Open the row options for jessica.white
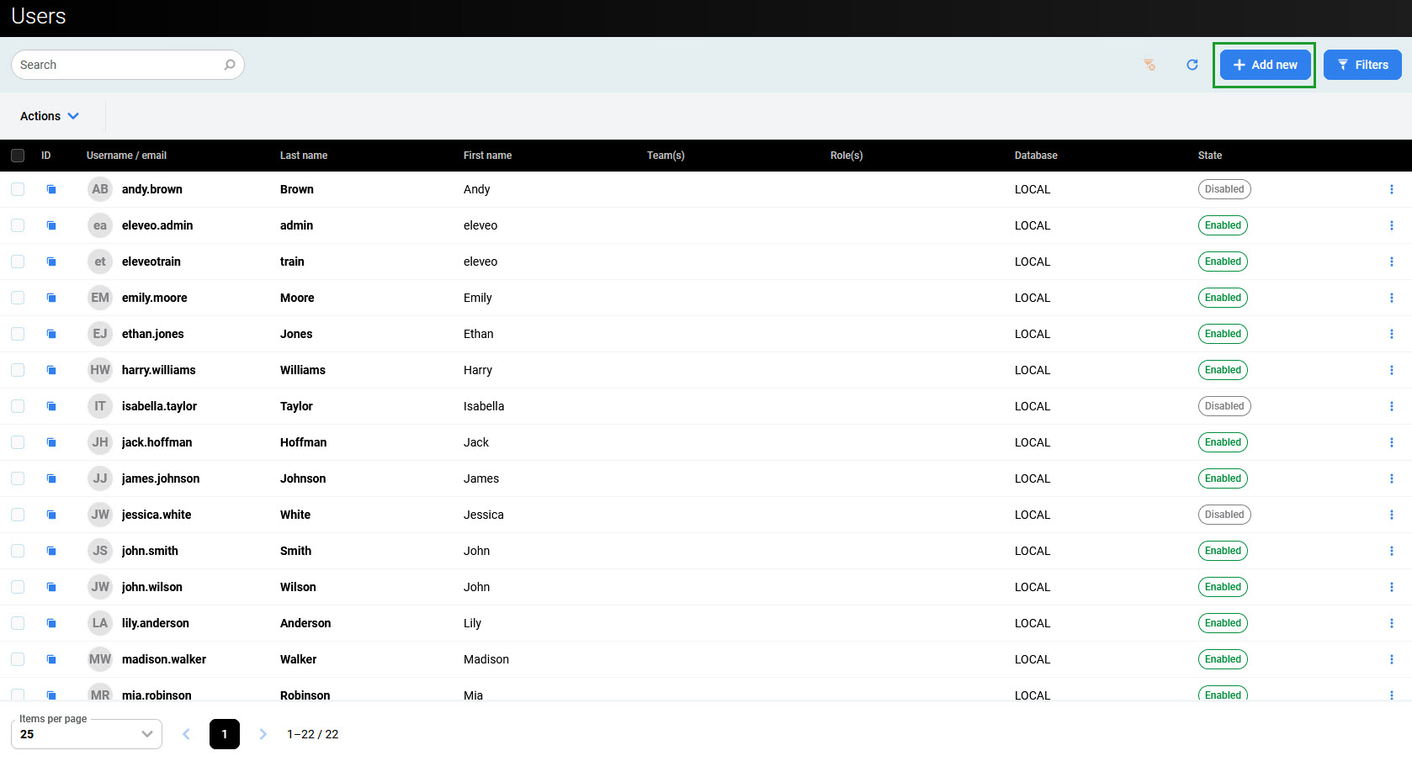1412x761 pixels. tap(1391, 515)
